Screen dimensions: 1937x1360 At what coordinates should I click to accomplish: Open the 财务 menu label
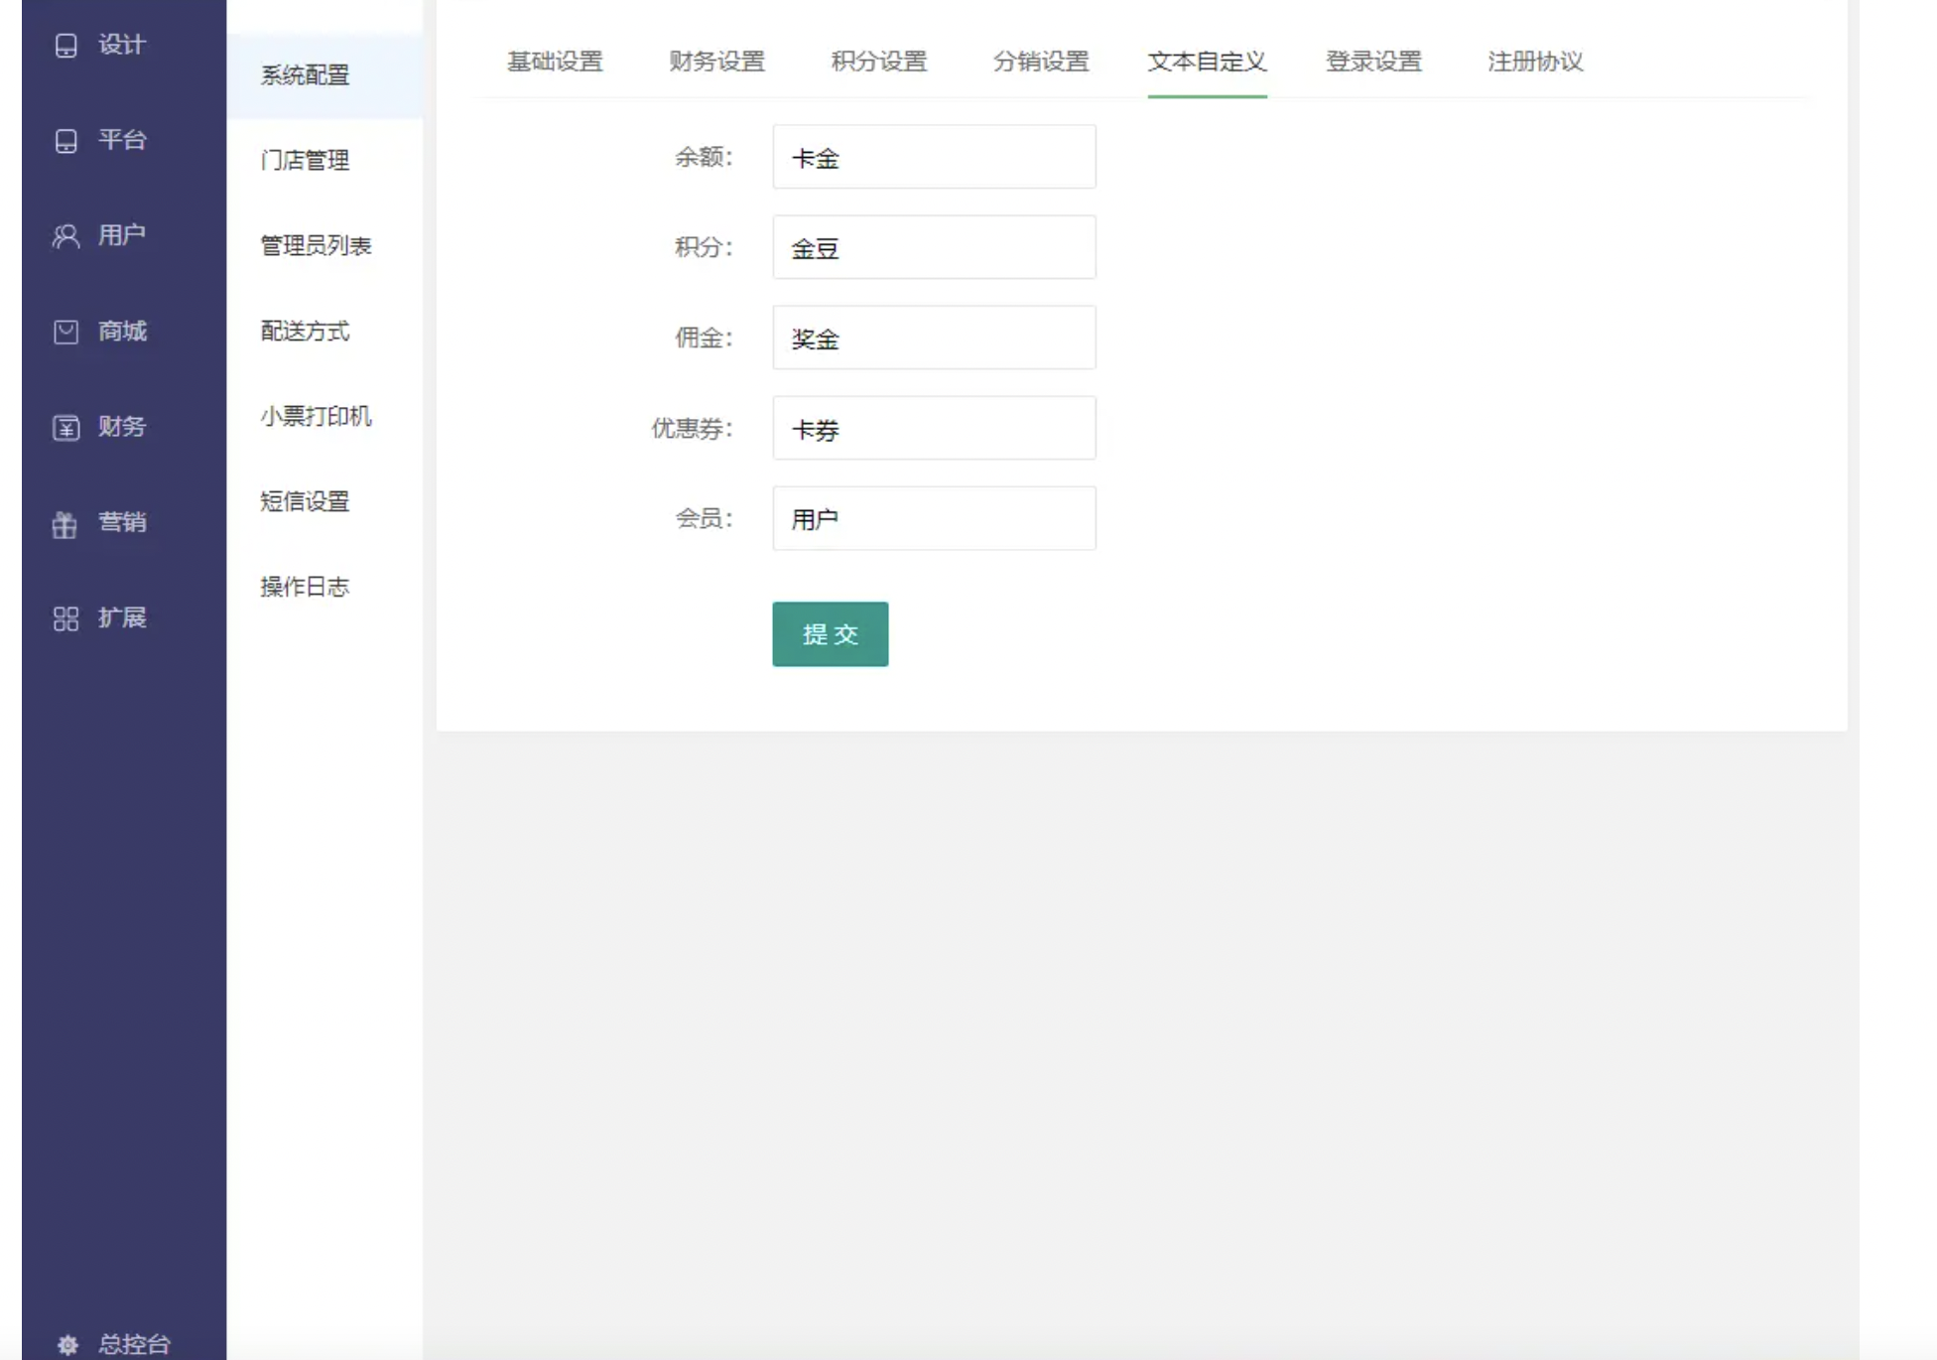coord(122,427)
